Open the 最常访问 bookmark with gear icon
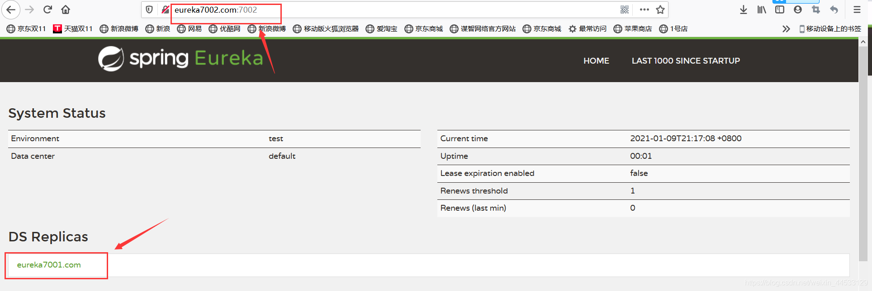872x291 pixels. pos(588,29)
